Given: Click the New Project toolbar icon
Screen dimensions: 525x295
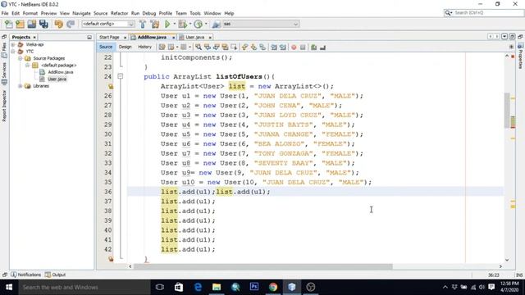Looking at the screenshot, I should coord(20,24).
